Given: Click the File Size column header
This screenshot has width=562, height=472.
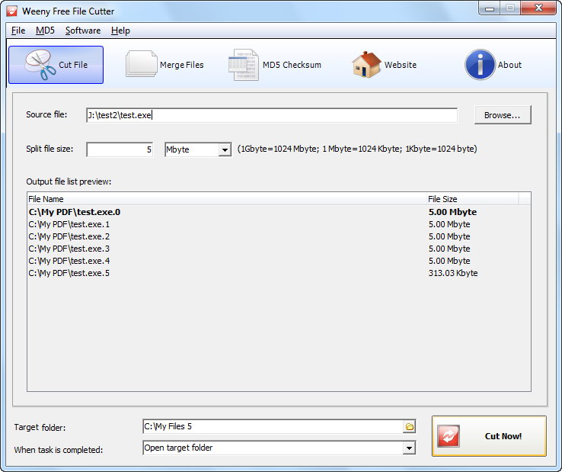Looking at the screenshot, I should [472, 199].
